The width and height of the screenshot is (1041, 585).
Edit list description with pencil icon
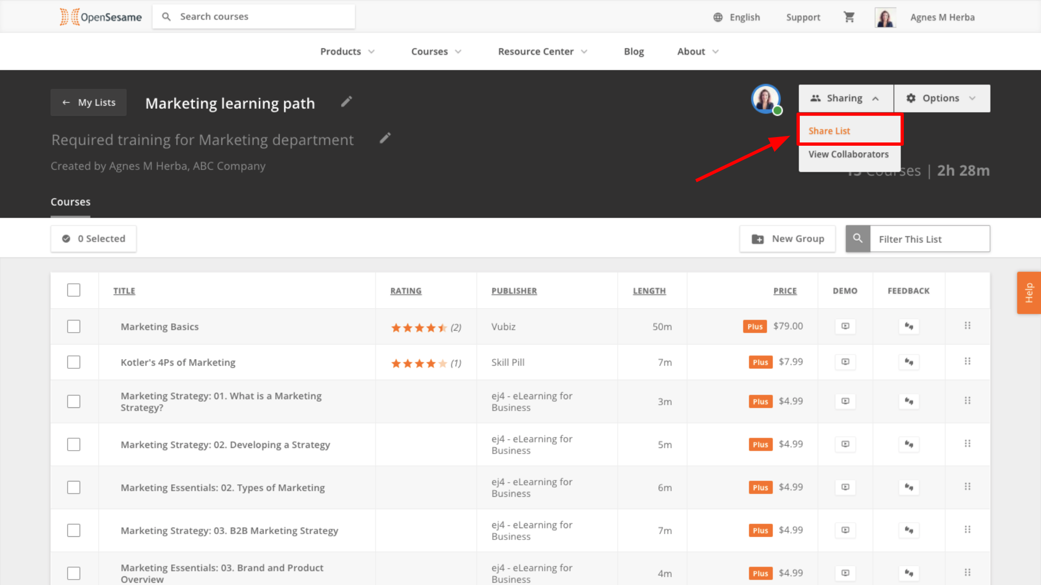[x=385, y=139]
